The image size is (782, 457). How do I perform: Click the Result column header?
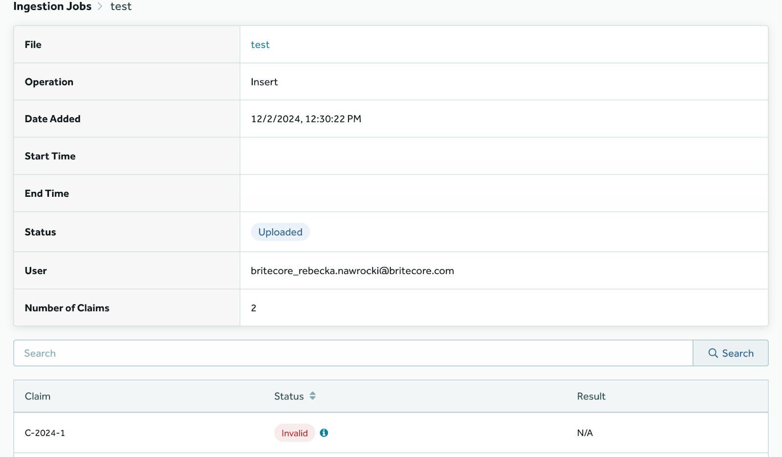(591, 396)
